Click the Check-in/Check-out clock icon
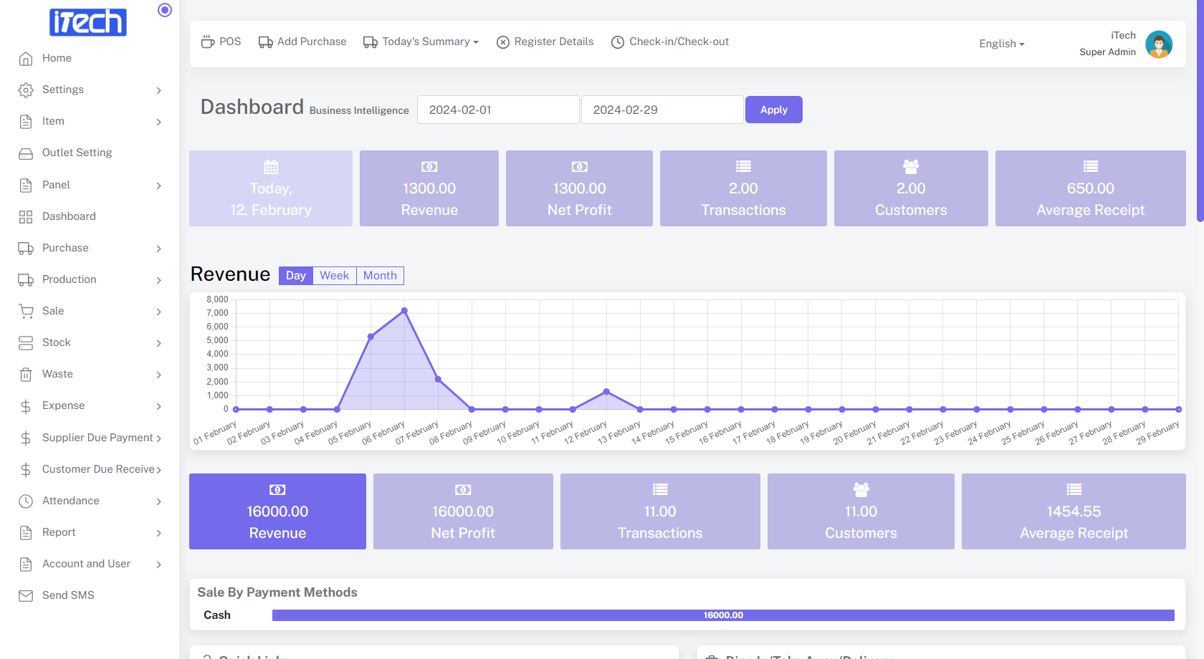The width and height of the screenshot is (1204, 659). [617, 42]
